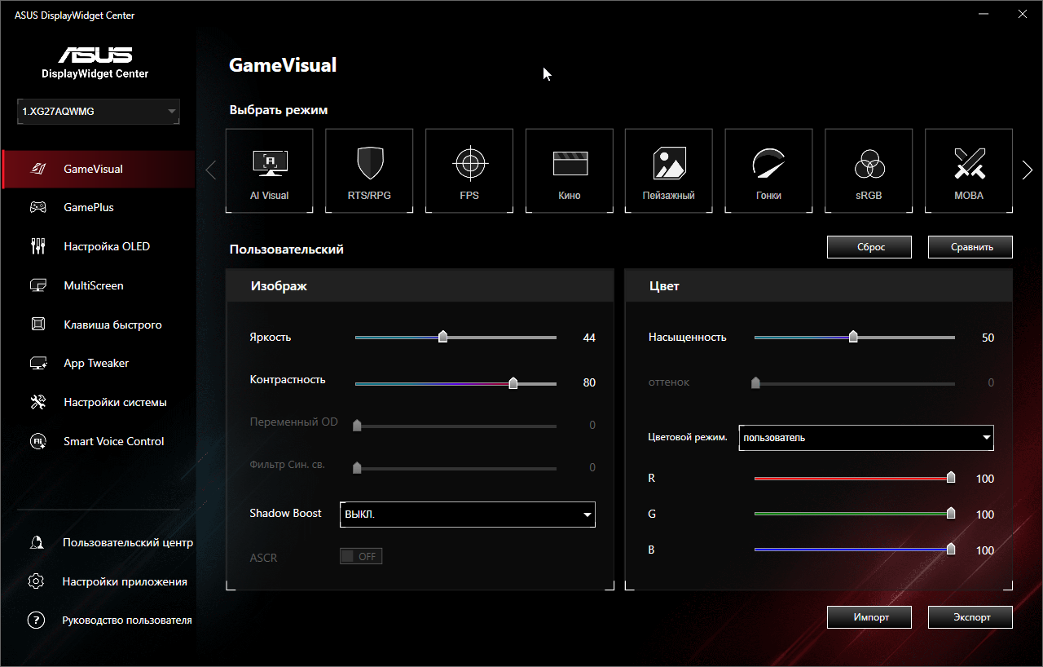Click the brightness value 44
This screenshot has height=667, width=1043.
[x=589, y=338]
